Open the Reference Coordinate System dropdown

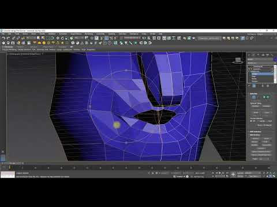[79, 38]
